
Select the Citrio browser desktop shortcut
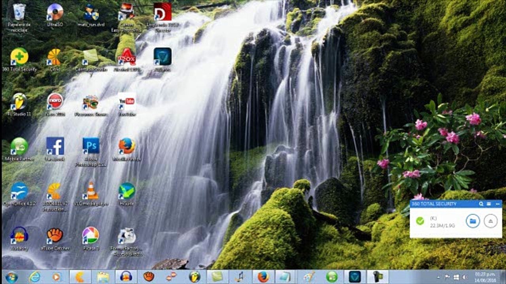pyautogui.click(x=55, y=56)
